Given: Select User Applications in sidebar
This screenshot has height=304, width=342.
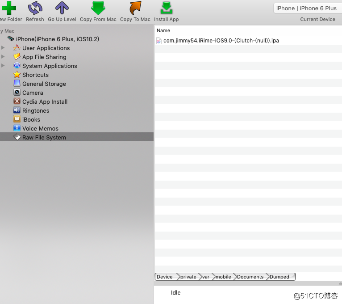Looking at the screenshot, I should pyautogui.click(x=46, y=48).
